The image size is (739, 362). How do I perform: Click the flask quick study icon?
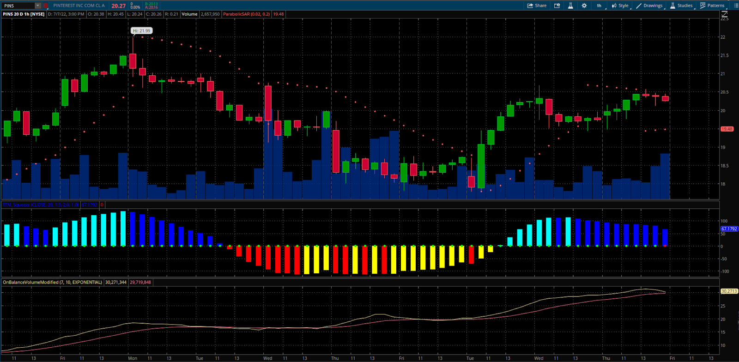pos(570,6)
